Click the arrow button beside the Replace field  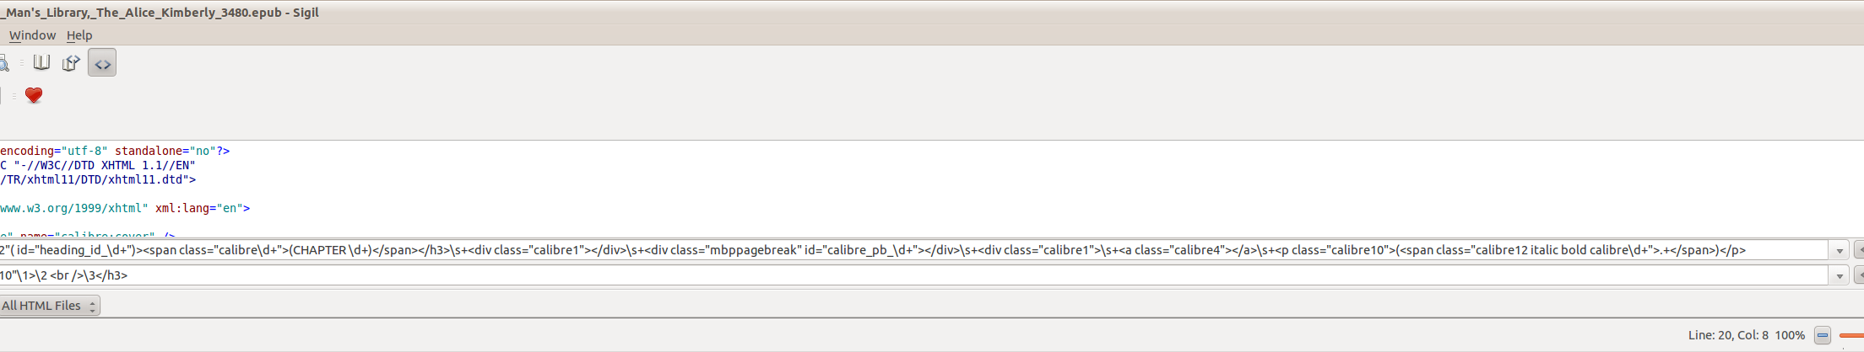click(x=1858, y=275)
